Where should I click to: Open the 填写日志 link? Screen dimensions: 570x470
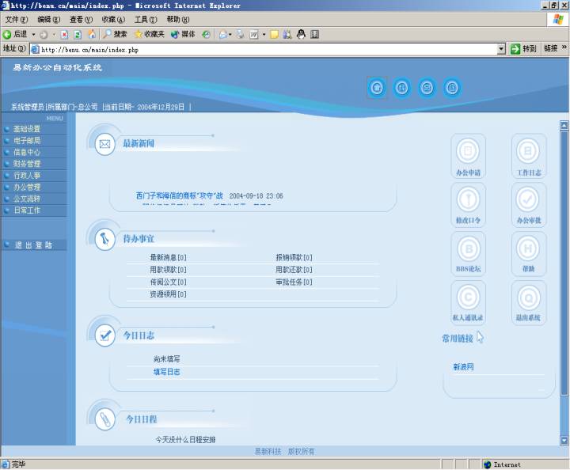tap(166, 372)
